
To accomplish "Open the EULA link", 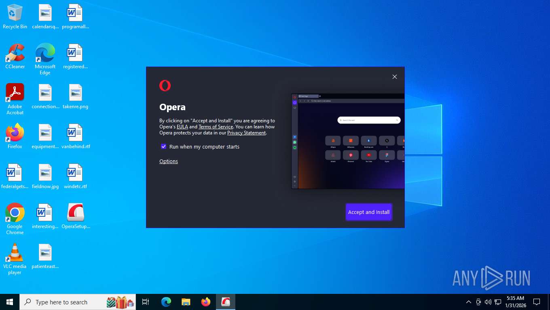I will coord(182,127).
